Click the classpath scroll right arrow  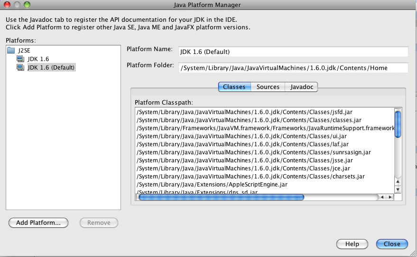pyautogui.click(x=390, y=197)
